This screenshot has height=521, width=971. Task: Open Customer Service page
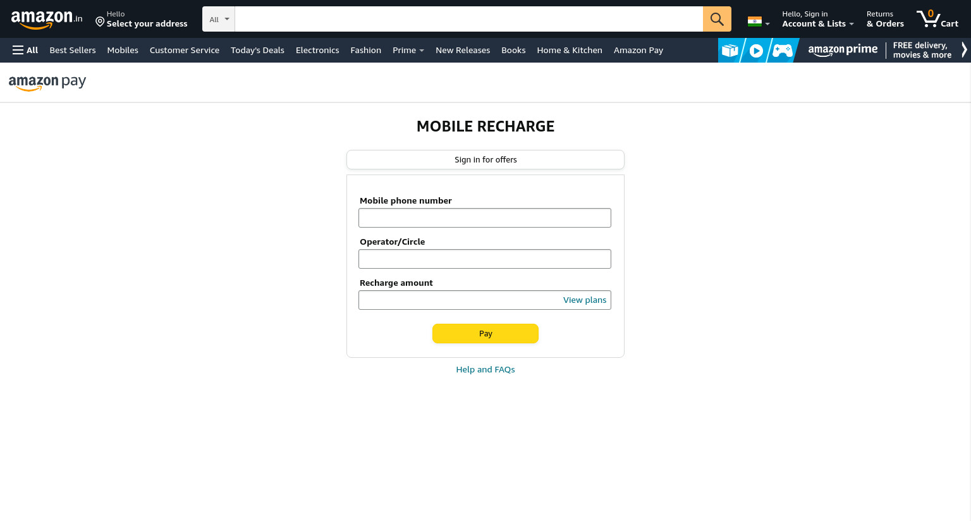(185, 50)
